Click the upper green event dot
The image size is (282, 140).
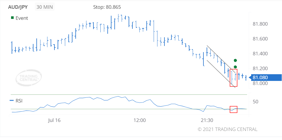[235, 61]
